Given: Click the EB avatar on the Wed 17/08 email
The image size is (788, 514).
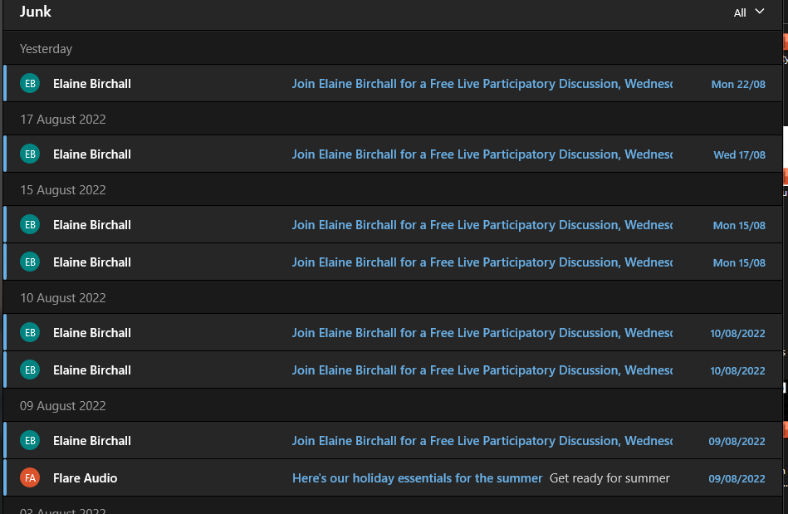Looking at the screenshot, I should point(30,154).
